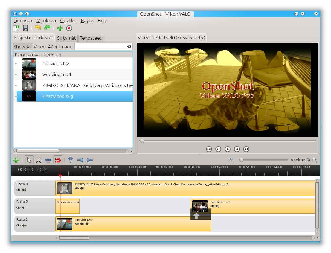Filter project files by Ääni

53,47
